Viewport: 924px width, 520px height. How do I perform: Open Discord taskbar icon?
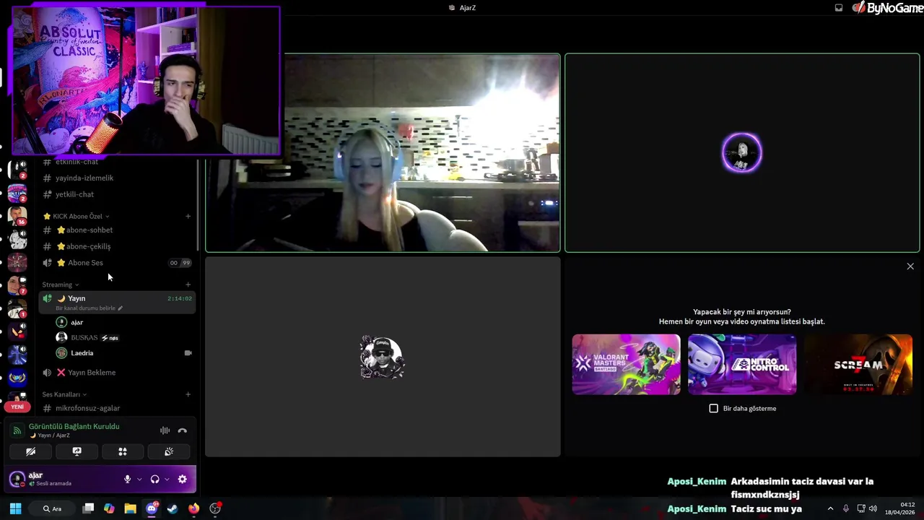[152, 508]
